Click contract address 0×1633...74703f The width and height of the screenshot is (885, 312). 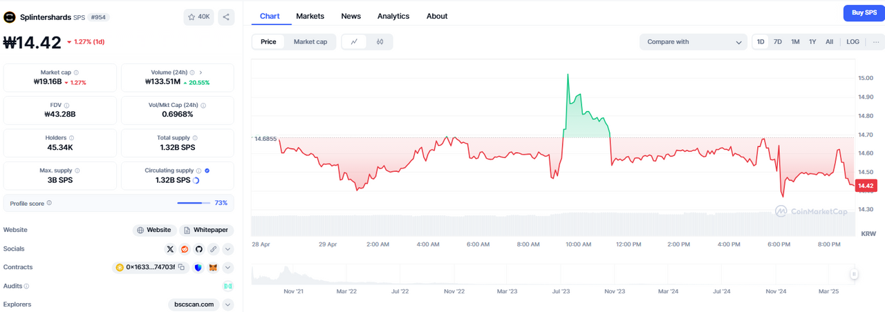[151, 267]
